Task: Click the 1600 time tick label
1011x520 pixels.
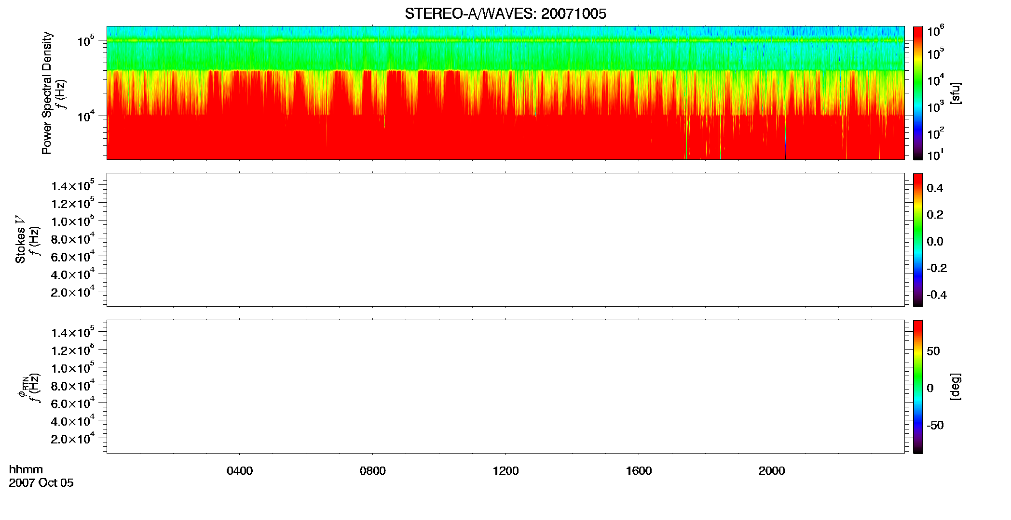Action: (639, 471)
